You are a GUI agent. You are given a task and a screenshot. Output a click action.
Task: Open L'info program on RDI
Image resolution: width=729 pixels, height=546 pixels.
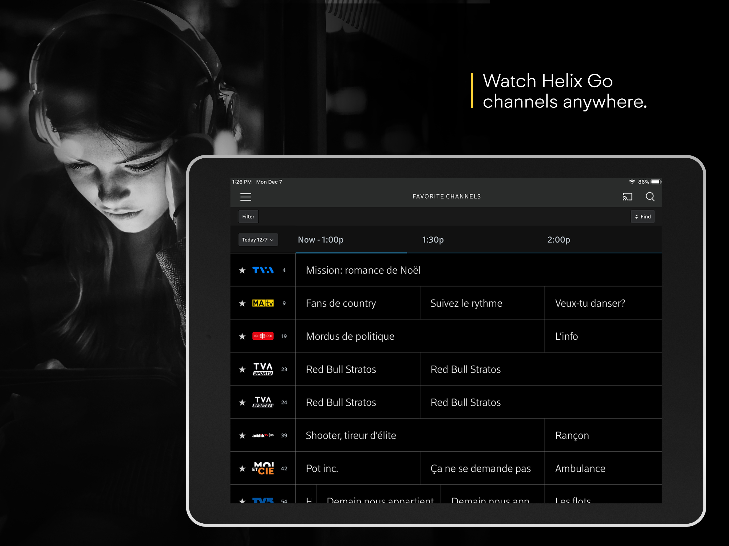pos(603,336)
